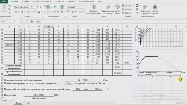Open Стили ячеек gallery
The width and height of the screenshot is (187, 105).
pos(117,10)
